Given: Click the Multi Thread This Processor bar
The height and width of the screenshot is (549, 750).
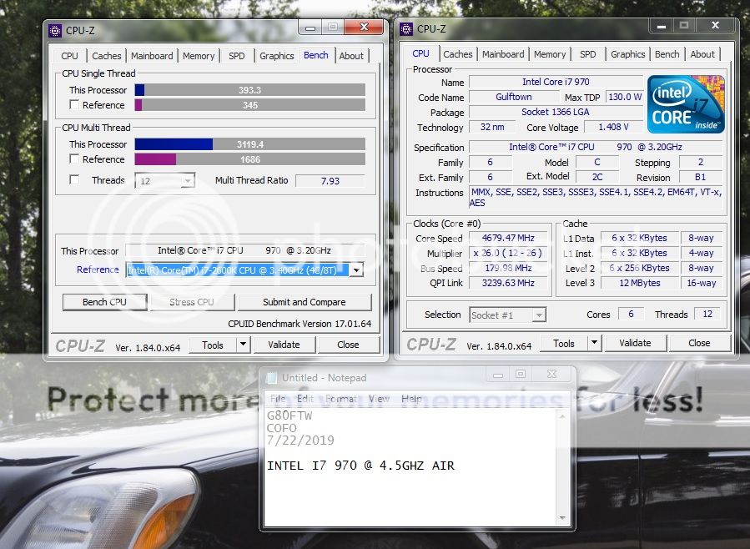Looking at the screenshot, I should [249, 144].
